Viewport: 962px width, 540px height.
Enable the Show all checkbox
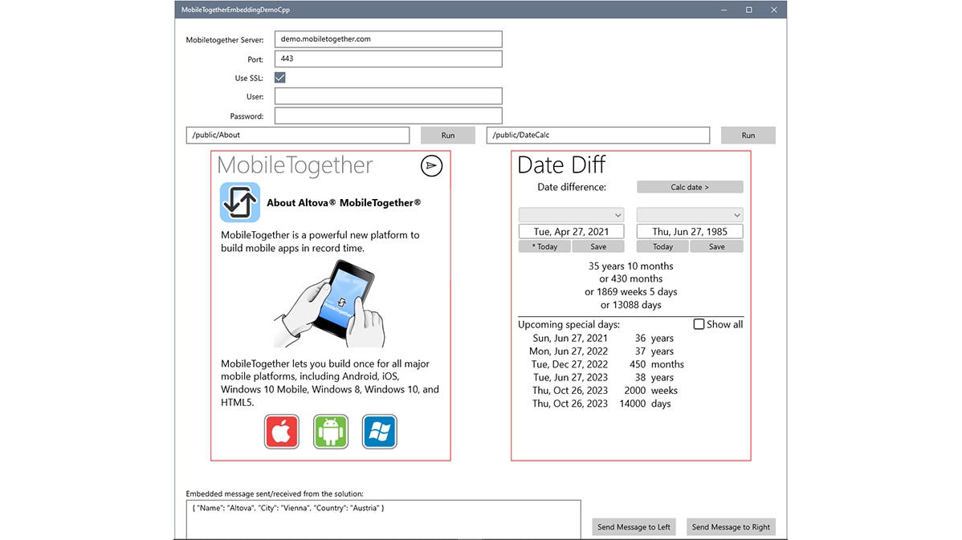tap(699, 324)
